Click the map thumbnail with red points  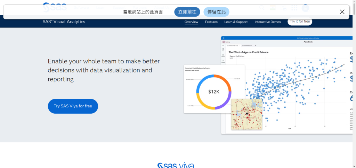click(x=246, y=114)
